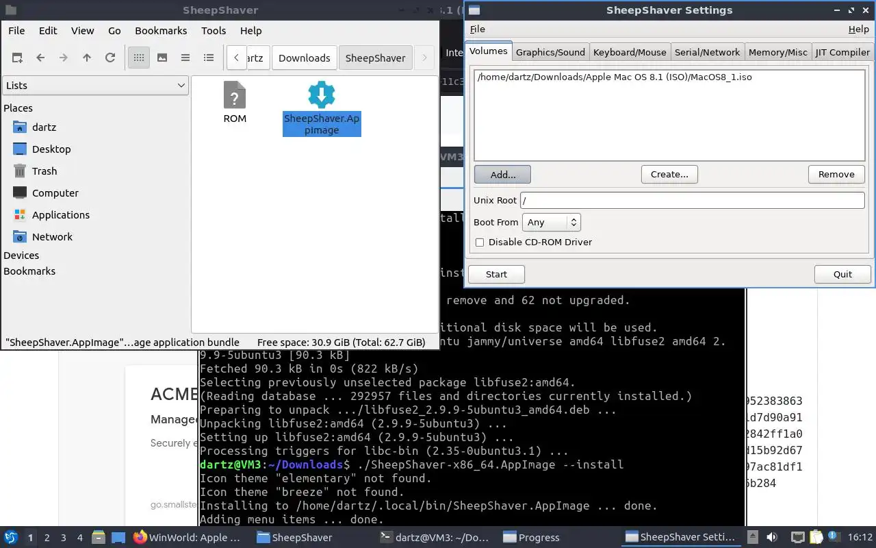The image size is (876, 548).
Task: Switch to workspace 4
Action: click(79, 538)
